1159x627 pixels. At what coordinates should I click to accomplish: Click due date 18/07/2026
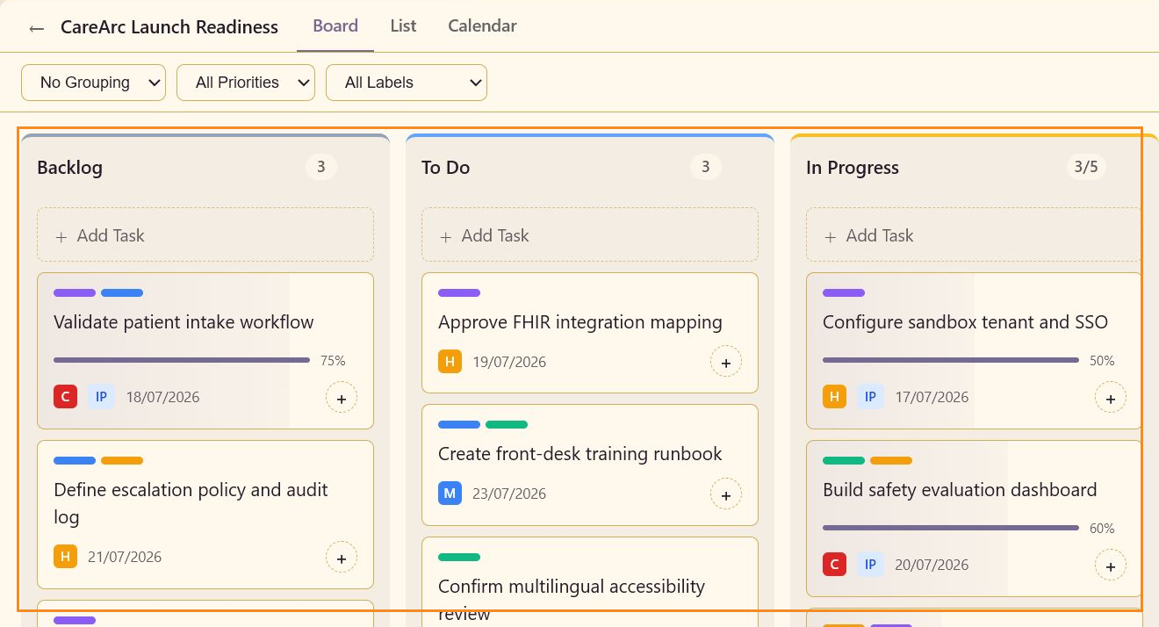(x=162, y=397)
